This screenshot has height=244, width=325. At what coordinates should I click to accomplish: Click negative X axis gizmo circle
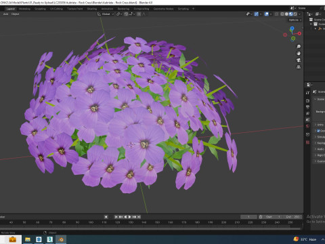[x=285, y=35]
